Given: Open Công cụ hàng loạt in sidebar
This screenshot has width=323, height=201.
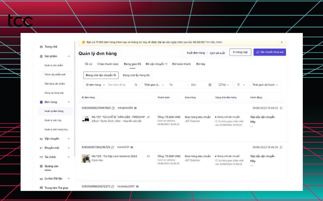Looking at the screenshot, I should tap(54, 93).
